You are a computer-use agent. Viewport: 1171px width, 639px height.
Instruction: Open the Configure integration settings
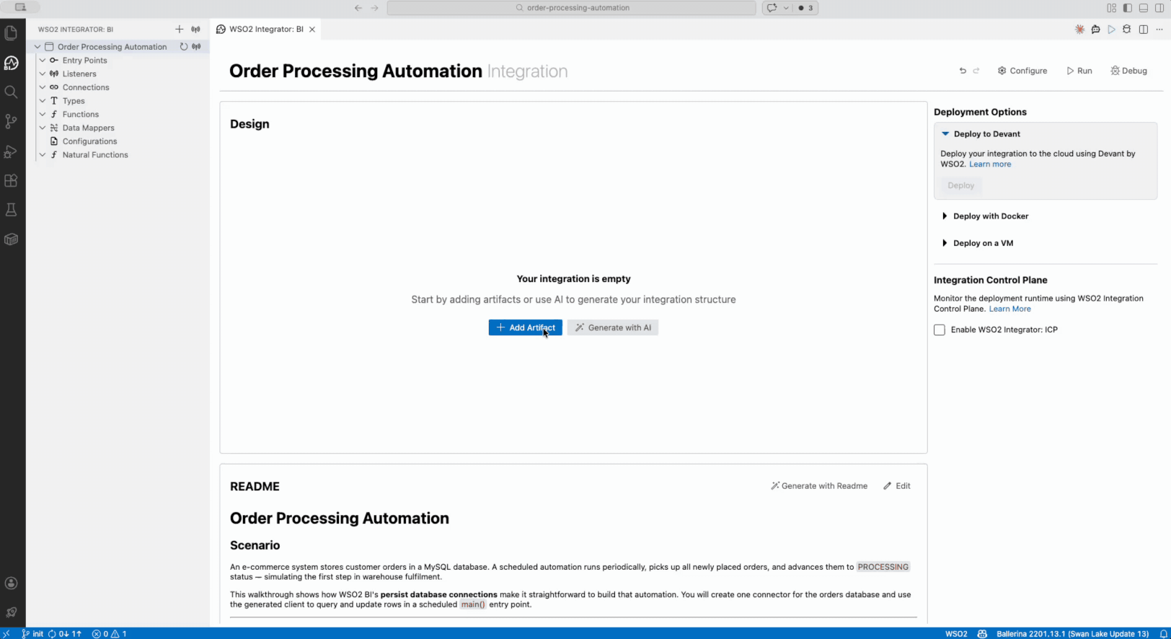tap(1022, 71)
